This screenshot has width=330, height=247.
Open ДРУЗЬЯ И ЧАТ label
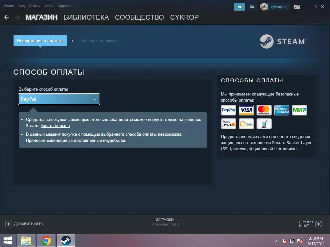[306, 224]
